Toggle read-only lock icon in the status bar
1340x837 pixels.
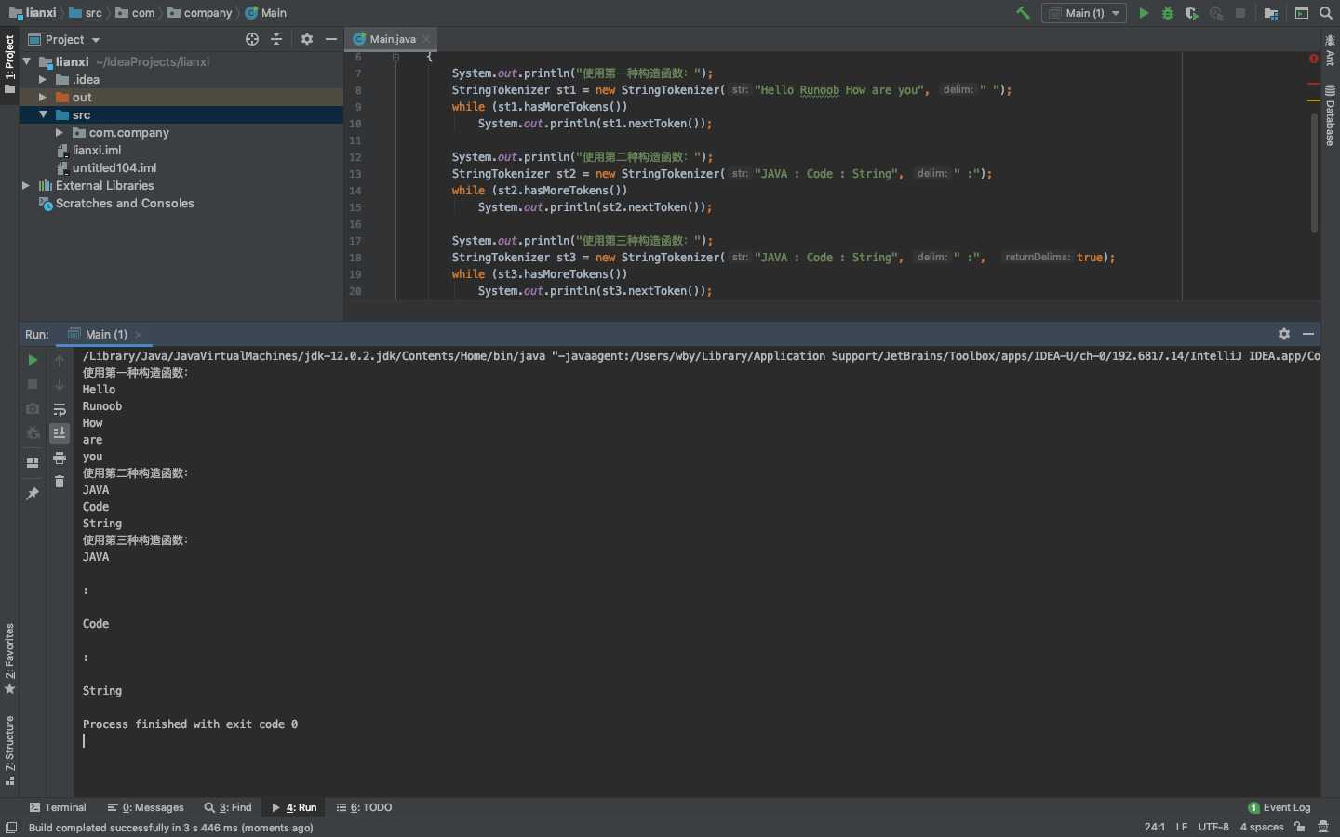(x=1300, y=827)
